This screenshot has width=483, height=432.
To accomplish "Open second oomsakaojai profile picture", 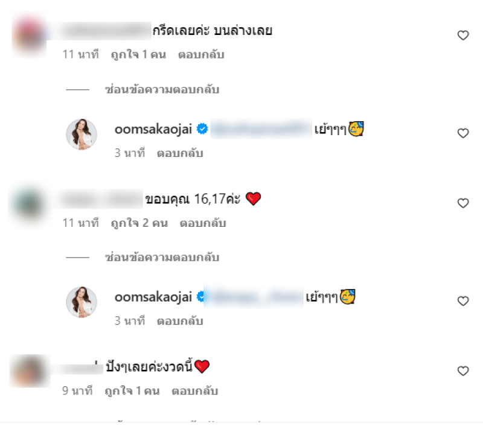I will (x=82, y=302).
